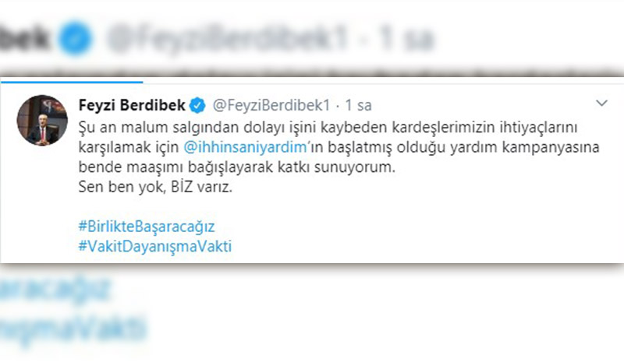Select the #BirlikteBaşaracağız hashtag
This screenshot has width=624, height=362.
(x=147, y=227)
